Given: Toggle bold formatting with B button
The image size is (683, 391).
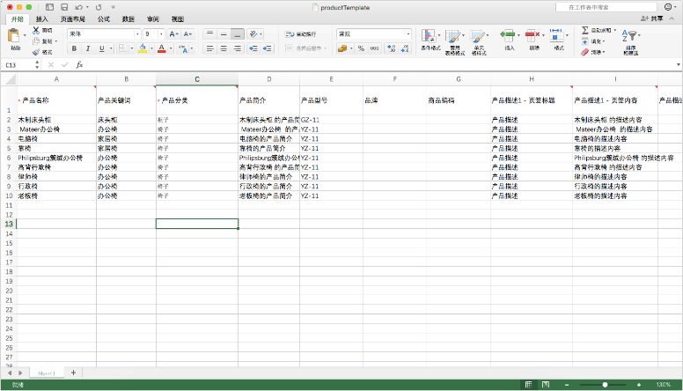Looking at the screenshot, I should (x=74, y=48).
